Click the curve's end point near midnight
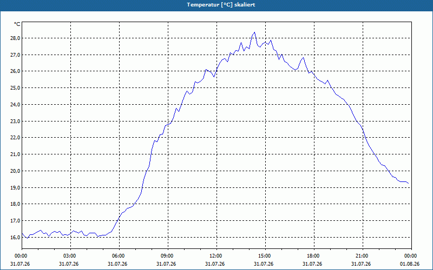 (x=409, y=184)
